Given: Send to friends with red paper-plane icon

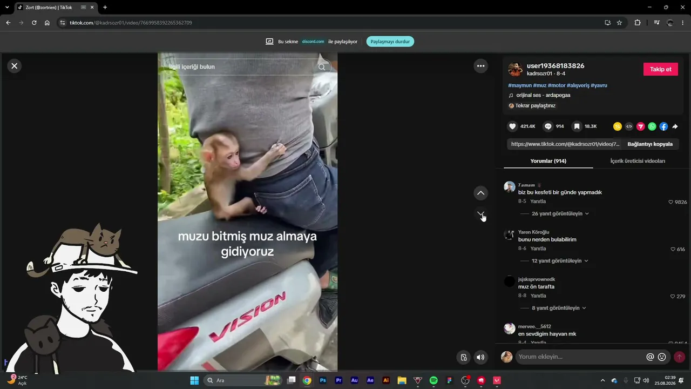Looking at the screenshot, I should click(641, 126).
